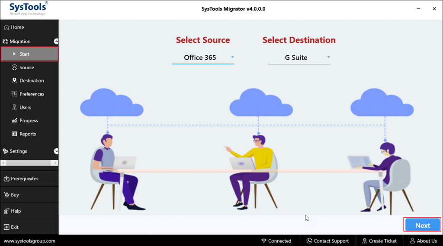
Task: Open the Office 365 source dropdown arrow
Action: [232, 57]
